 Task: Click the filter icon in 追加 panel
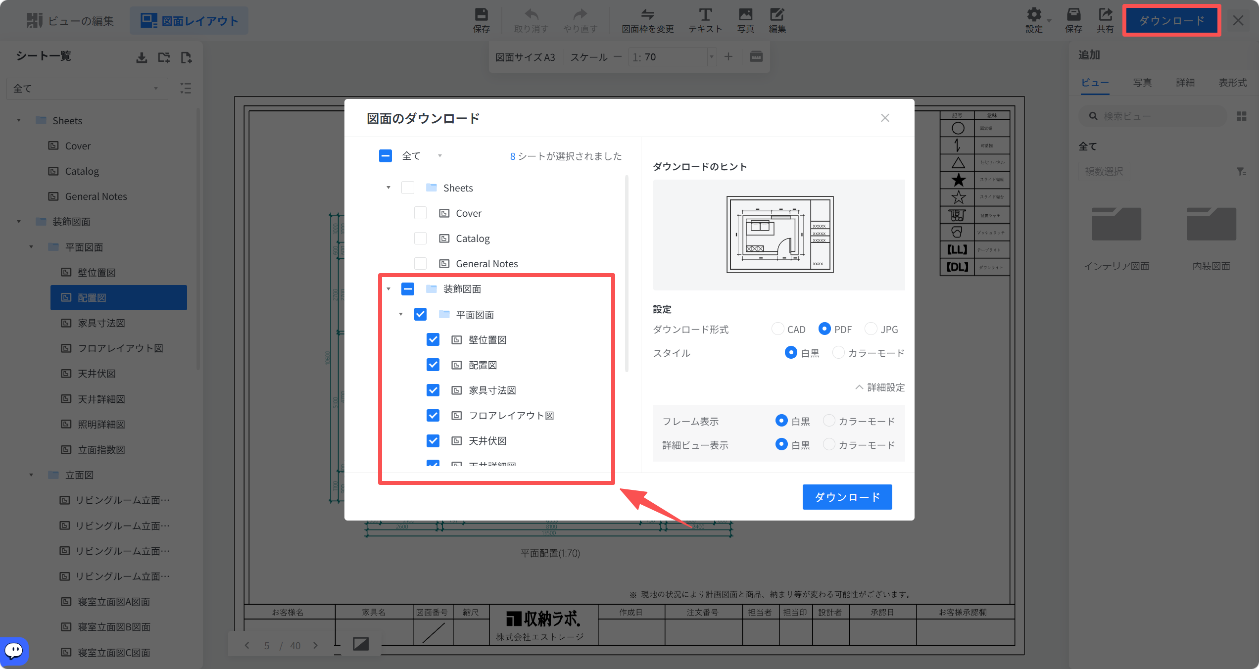1241,172
